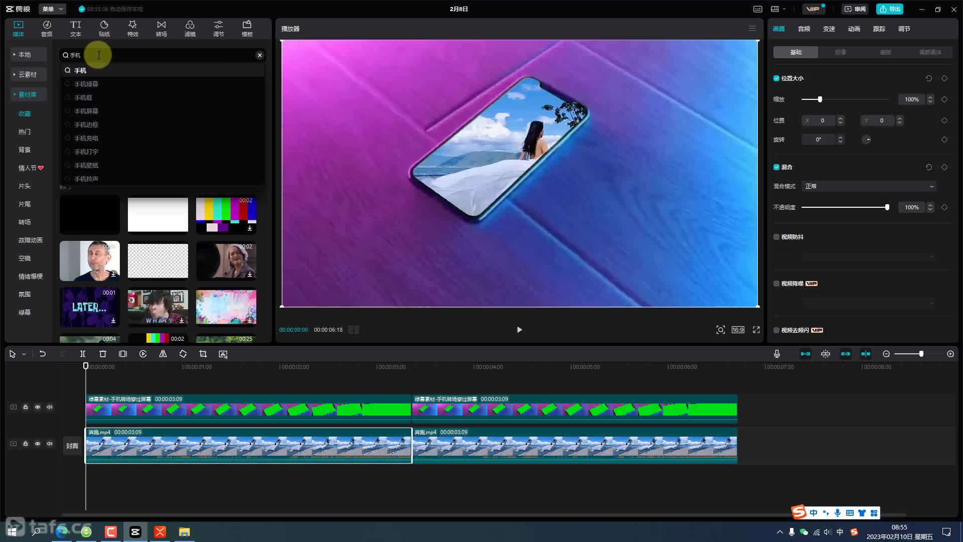Screen dimensions: 963x542
Task: Enable the 视频防抖 stabilization checkbox
Action: 776,237
